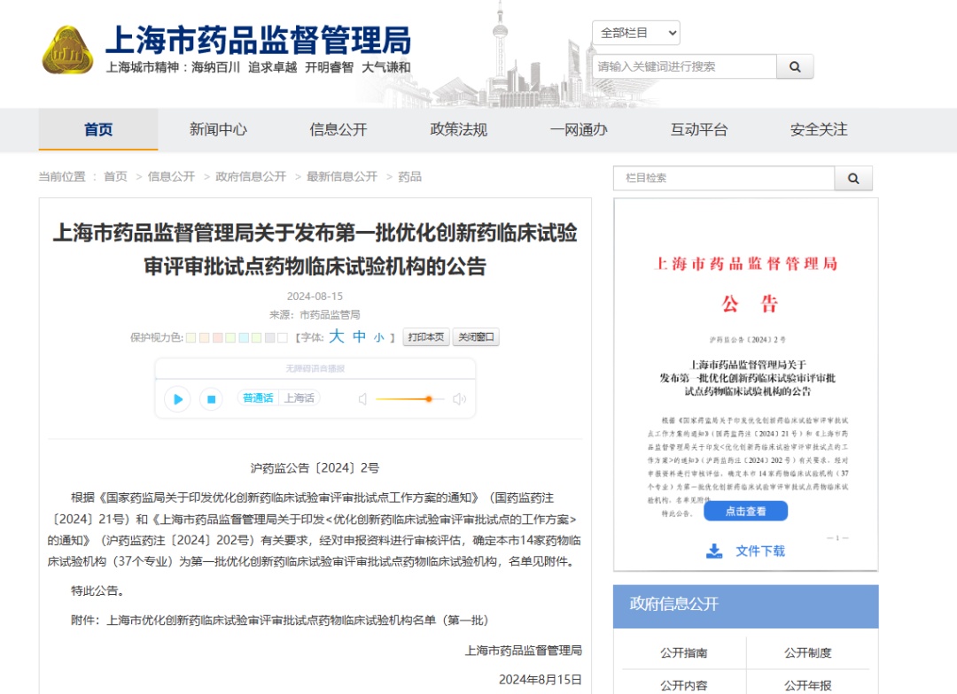Click the Shanghai drug administration logo
Image resolution: width=957 pixels, height=694 pixels.
point(68,50)
